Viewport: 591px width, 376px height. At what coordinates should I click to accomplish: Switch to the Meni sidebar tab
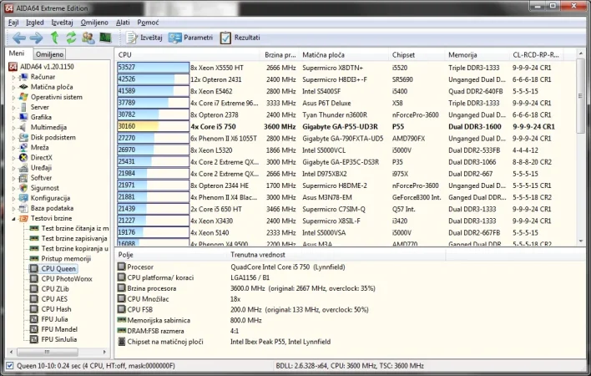pos(17,53)
